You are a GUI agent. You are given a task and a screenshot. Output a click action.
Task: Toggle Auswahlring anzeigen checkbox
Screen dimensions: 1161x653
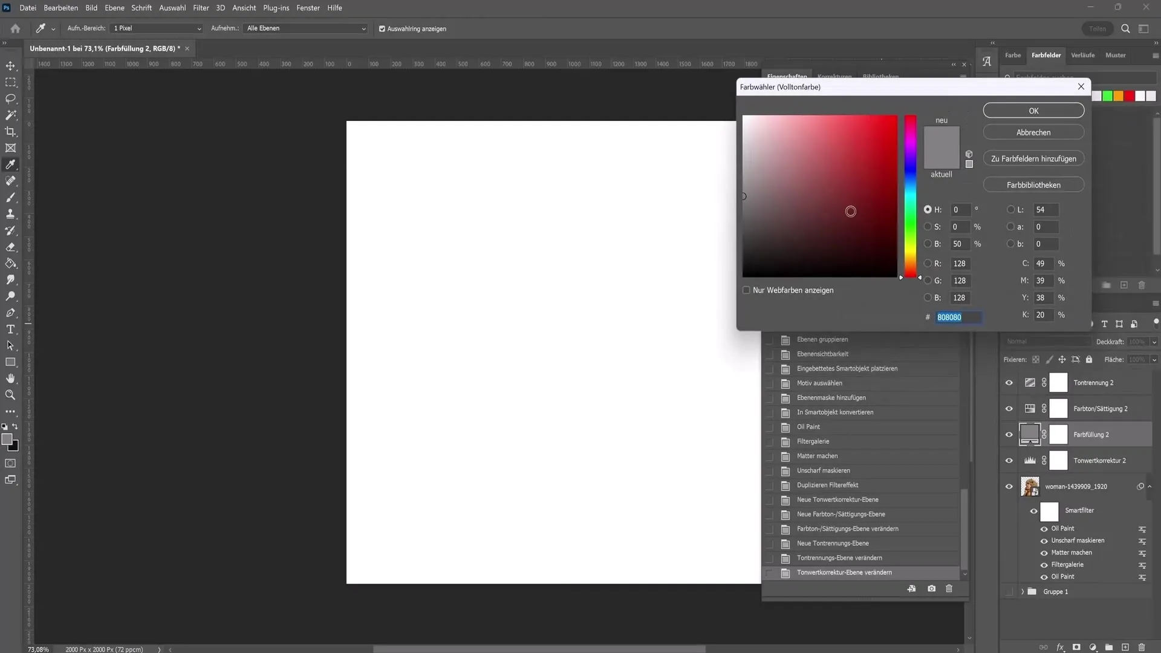[382, 28]
